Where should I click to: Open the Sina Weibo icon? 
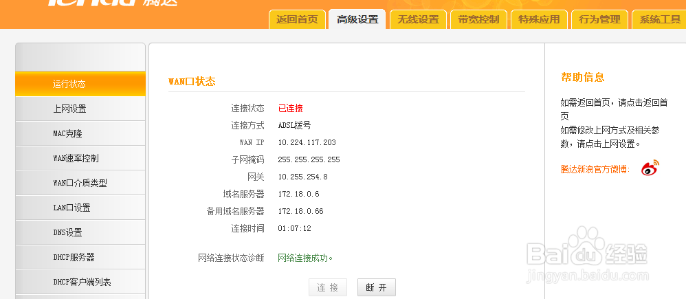pos(650,168)
